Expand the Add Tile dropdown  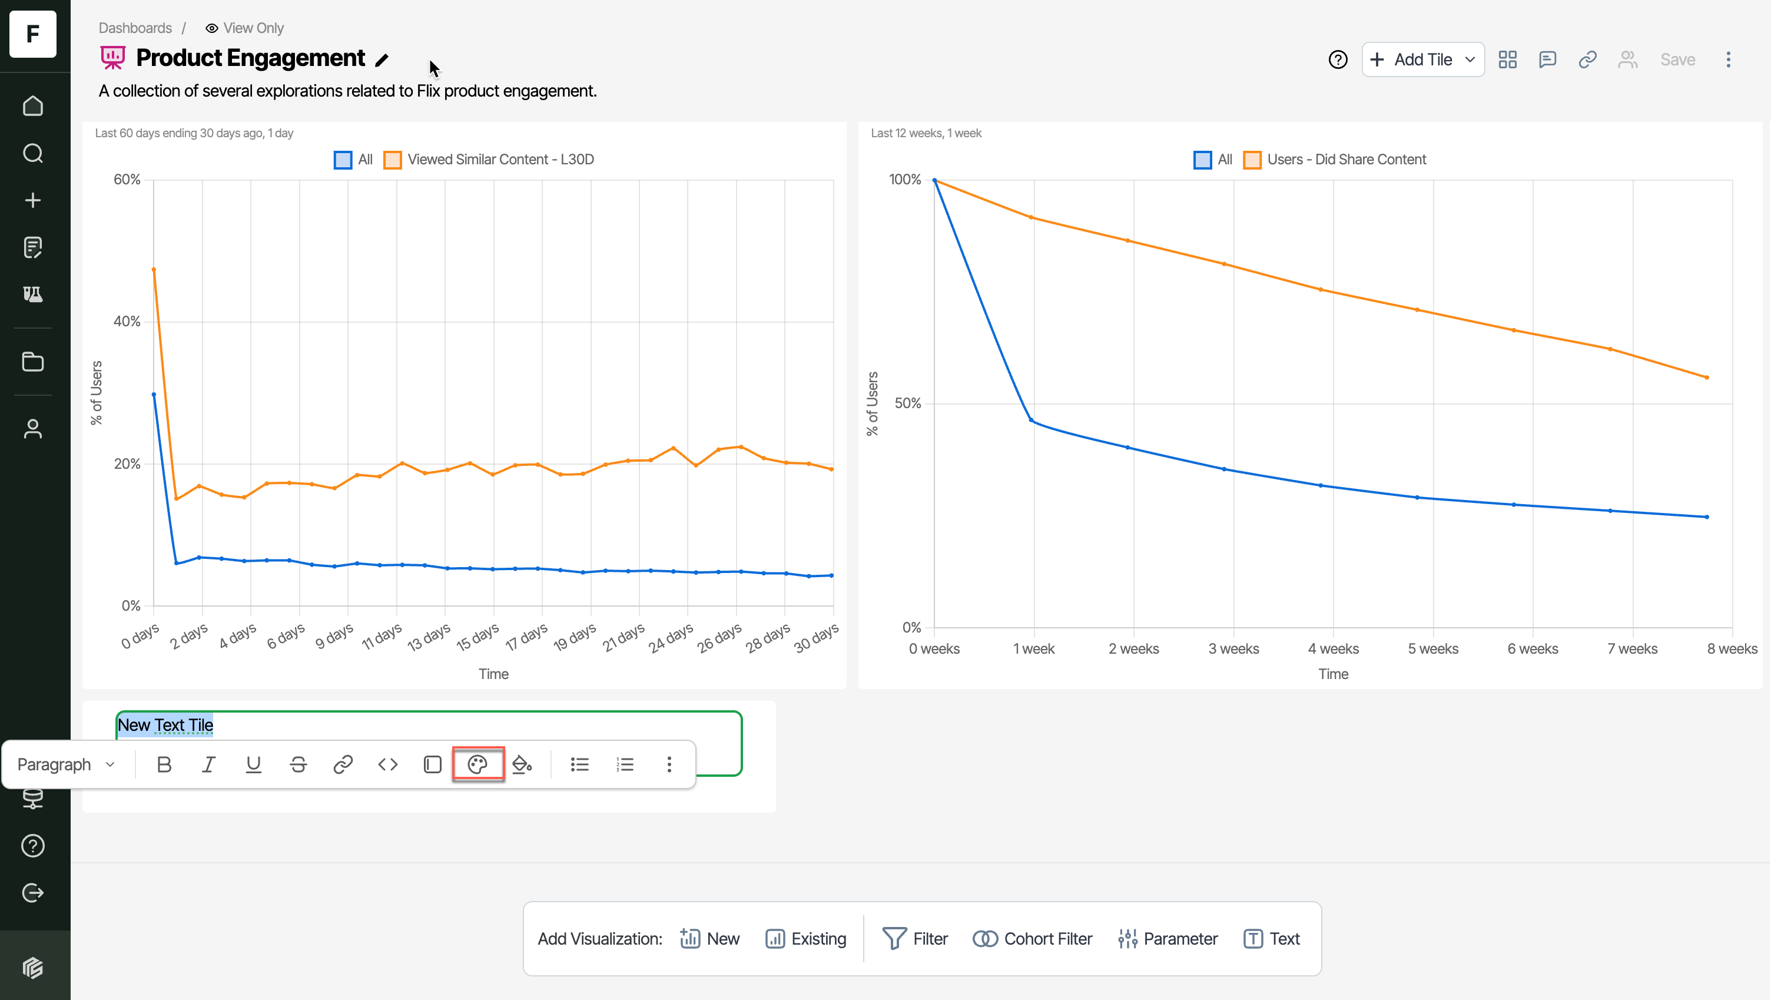coord(1470,60)
